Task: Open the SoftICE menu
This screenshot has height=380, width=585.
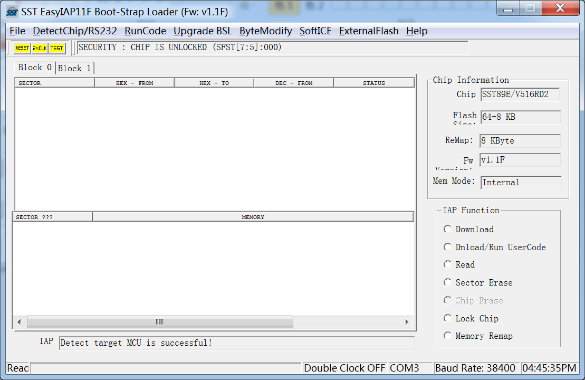Action: coord(315,31)
